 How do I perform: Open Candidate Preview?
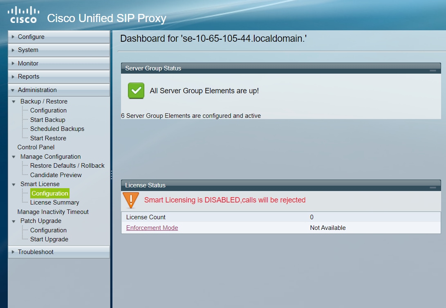[x=56, y=175]
